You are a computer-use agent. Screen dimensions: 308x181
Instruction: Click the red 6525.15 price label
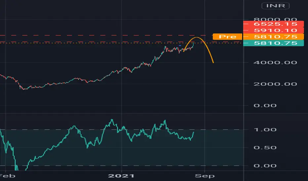click(273, 24)
